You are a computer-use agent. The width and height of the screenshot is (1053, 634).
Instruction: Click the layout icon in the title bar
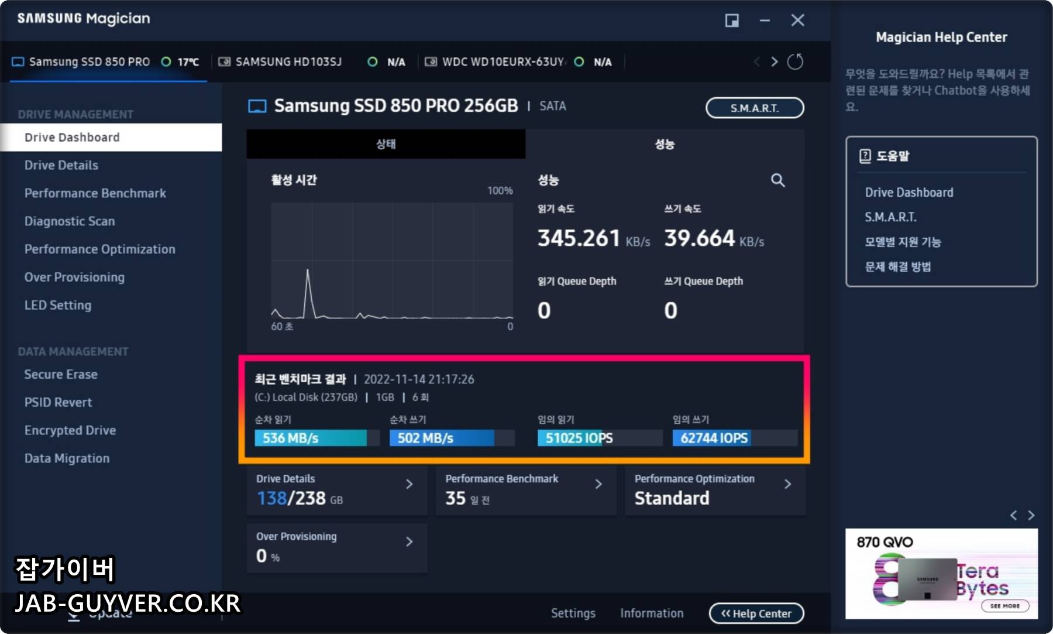(x=732, y=20)
